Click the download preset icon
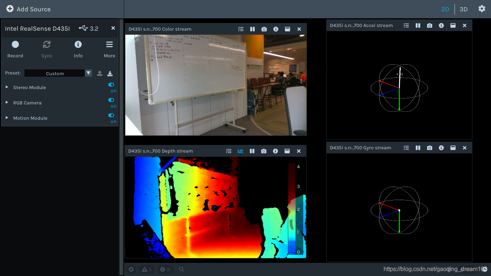The width and height of the screenshot is (491, 276). tap(110, 73)
